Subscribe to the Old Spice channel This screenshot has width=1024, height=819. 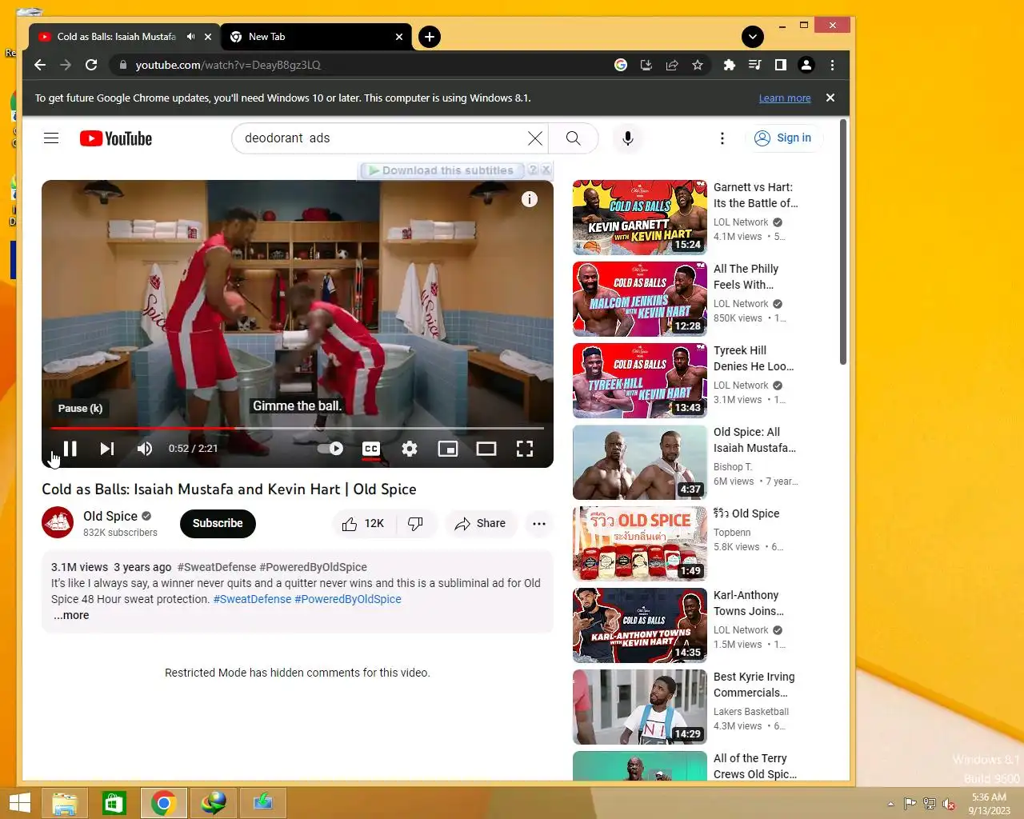[218, 523]
